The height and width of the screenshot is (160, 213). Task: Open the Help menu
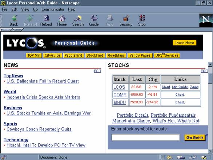[72, 9]
